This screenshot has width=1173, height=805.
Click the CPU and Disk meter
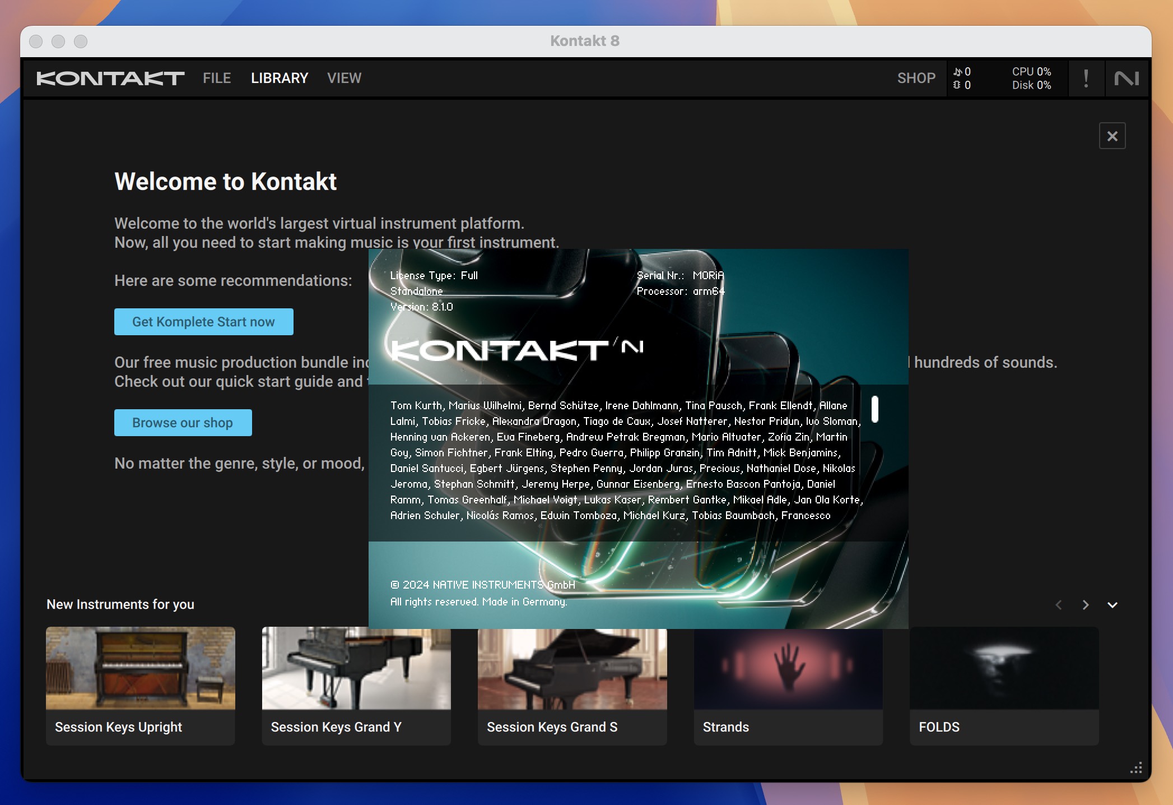(1031, 78)
